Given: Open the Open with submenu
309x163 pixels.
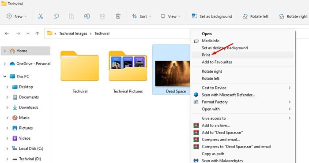Looking at the screenshot, I should [242, 109].
